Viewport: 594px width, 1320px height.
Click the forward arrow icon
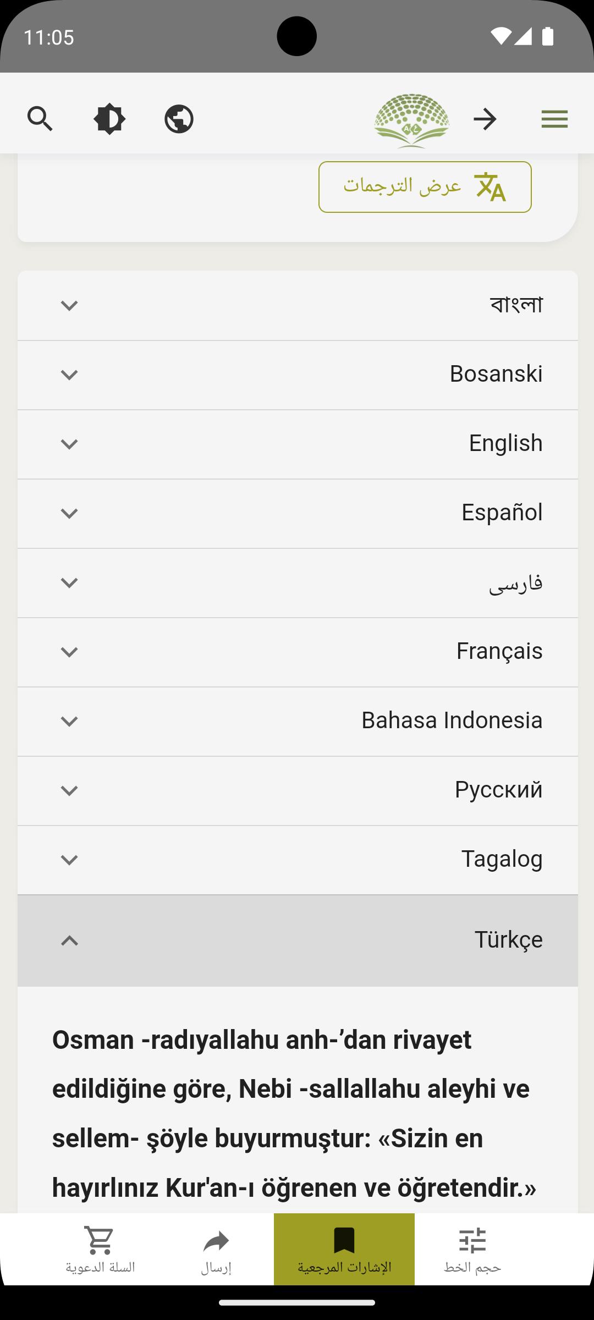(x=485, y=119)
